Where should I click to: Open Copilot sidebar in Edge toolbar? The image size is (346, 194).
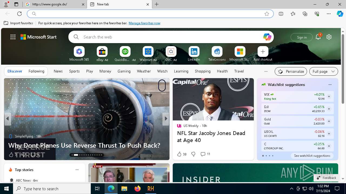[x=340, y=14]
